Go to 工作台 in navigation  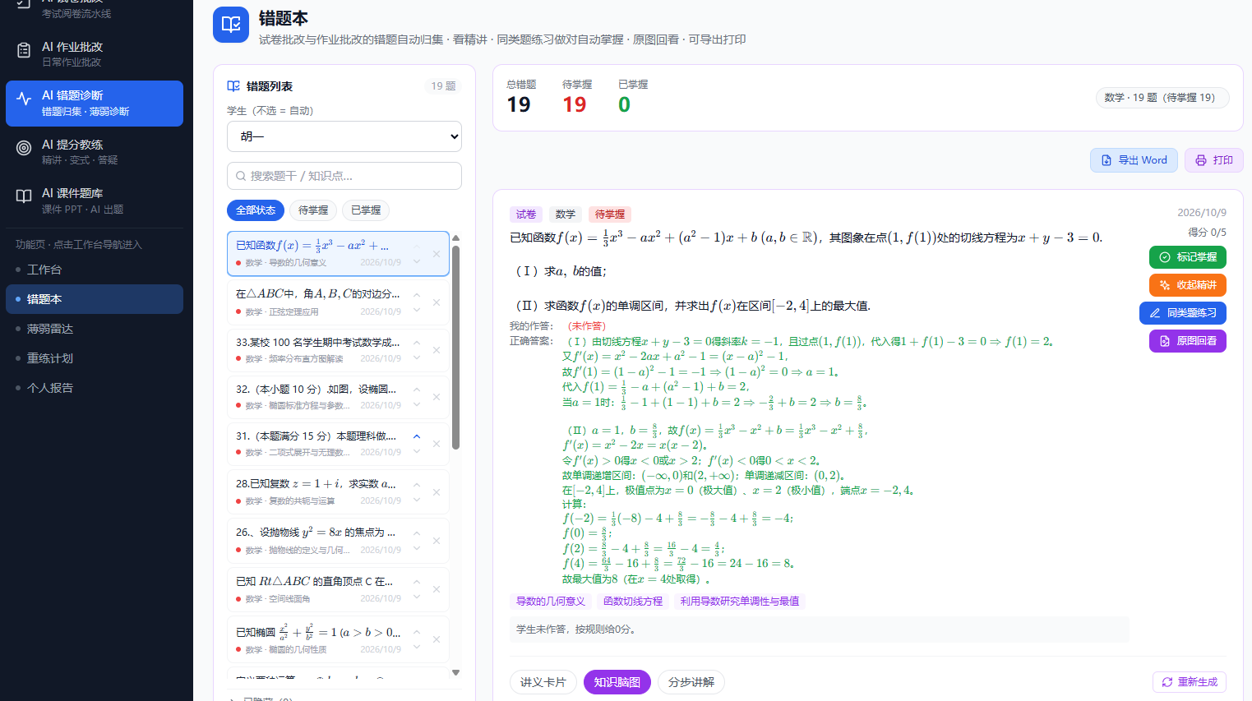(95, 270)
